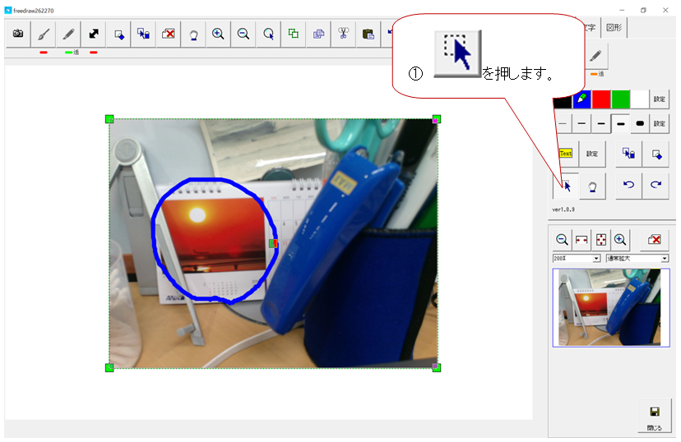
Task: Click the scissors cut icon
Action: pyautogui.click(x=344, y=34)
